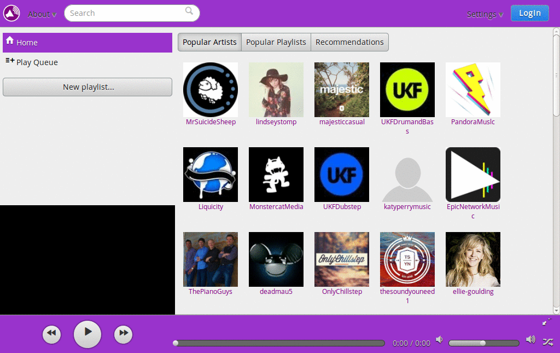Click the scrollbar up arrow
The width and height of the screenshot is (560, 353).
[x=556, y=32]
